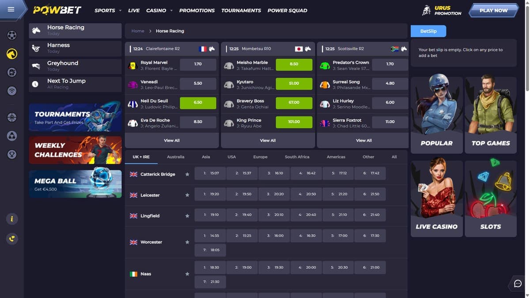Open the live chat bubble icon
This screenshot has height=298, width=530.
[518, 283]
